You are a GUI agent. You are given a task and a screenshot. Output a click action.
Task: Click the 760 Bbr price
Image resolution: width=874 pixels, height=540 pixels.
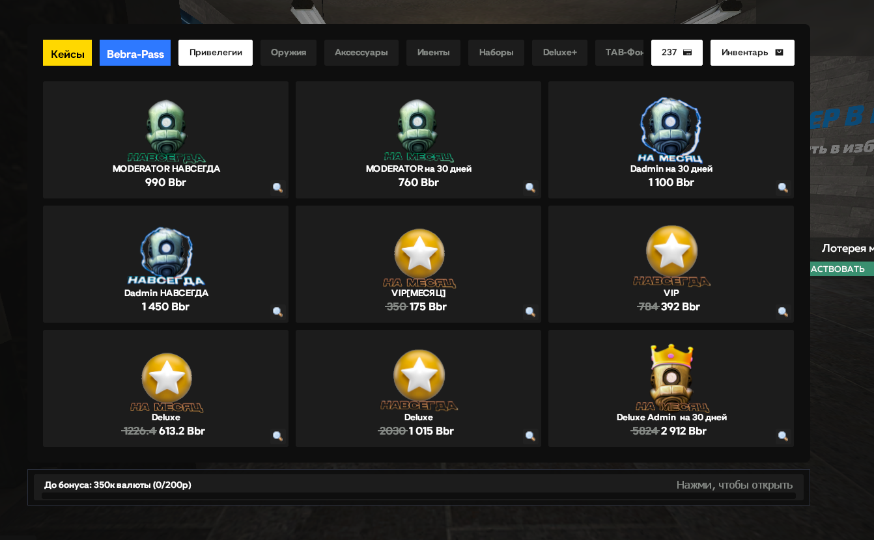pos(418,182)
